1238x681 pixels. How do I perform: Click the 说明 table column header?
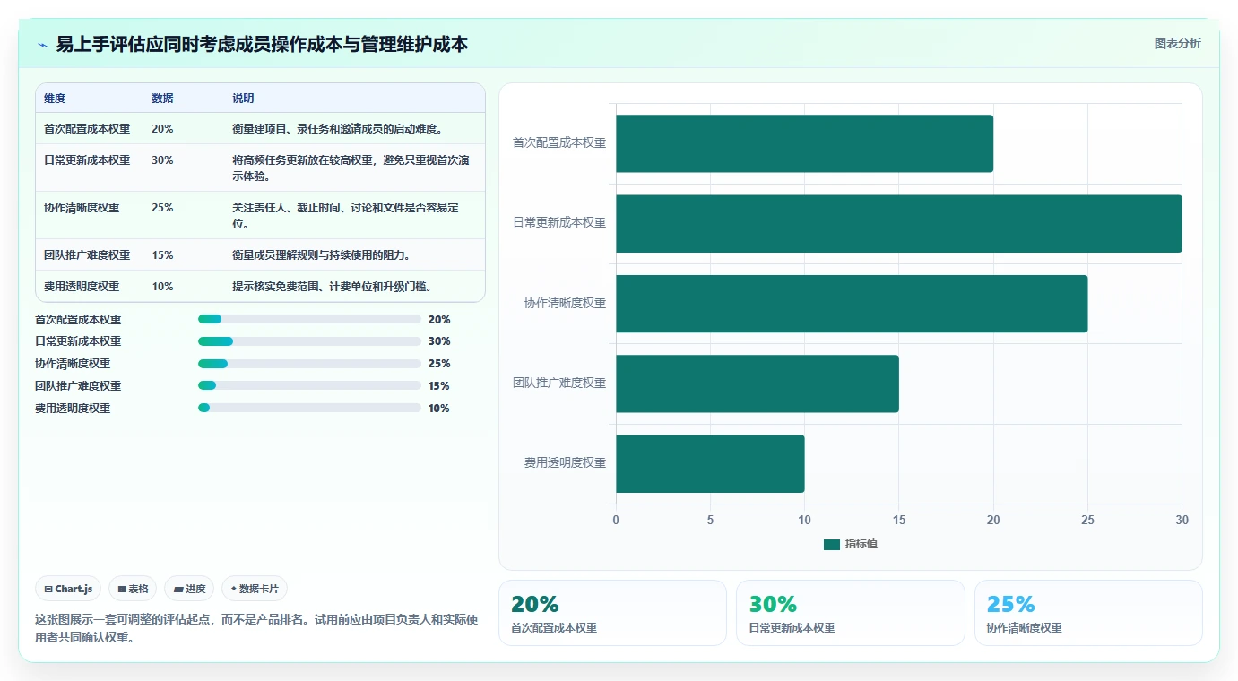(243, 98)
